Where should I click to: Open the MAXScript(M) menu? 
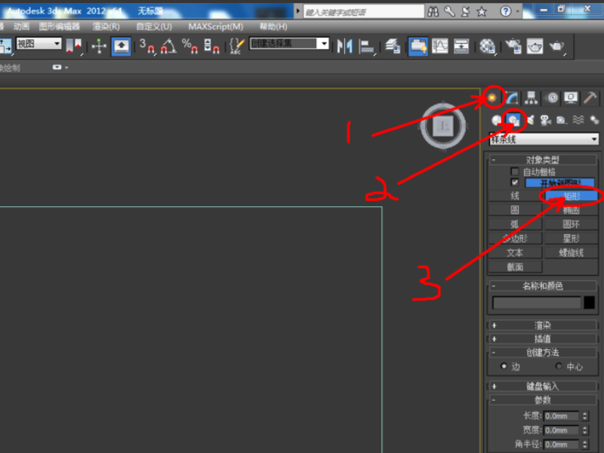(x=216, y=26)
